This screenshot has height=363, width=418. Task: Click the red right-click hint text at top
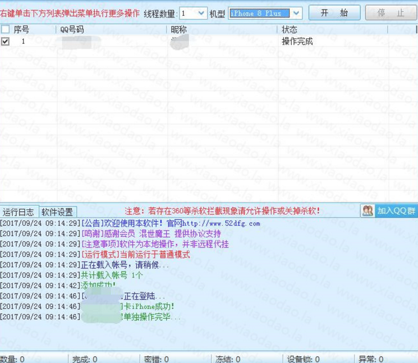[x=70, y=13]
